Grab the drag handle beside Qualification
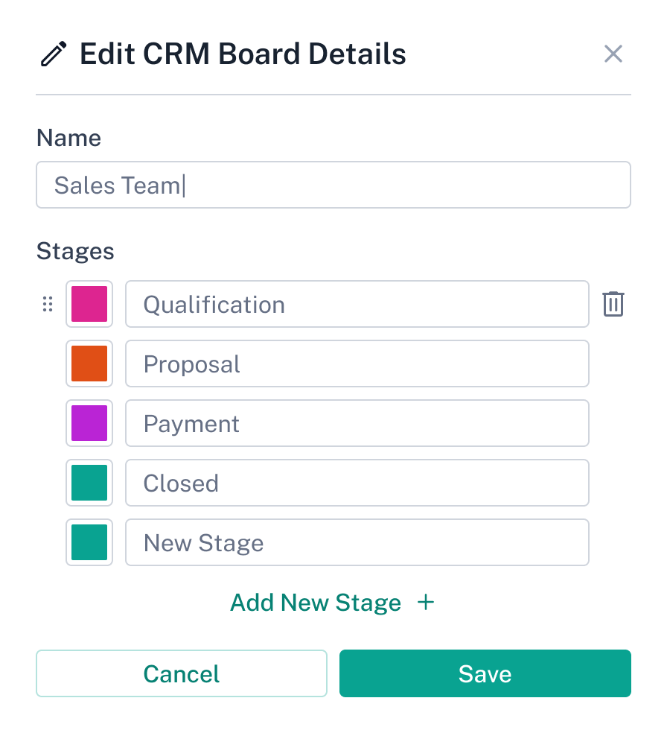 pyautogui.click(x=48, y=304)
